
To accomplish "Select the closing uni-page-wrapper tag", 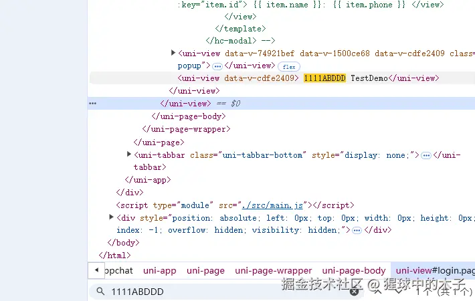I will tap(186, 129).
